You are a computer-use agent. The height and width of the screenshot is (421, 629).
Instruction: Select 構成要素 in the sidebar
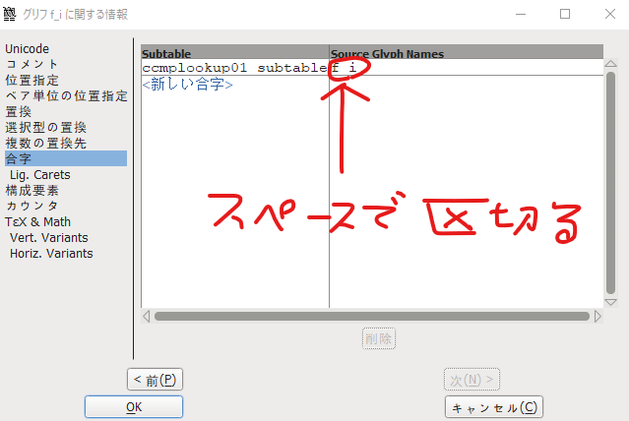pyautogui.click(x=31, y=191)
